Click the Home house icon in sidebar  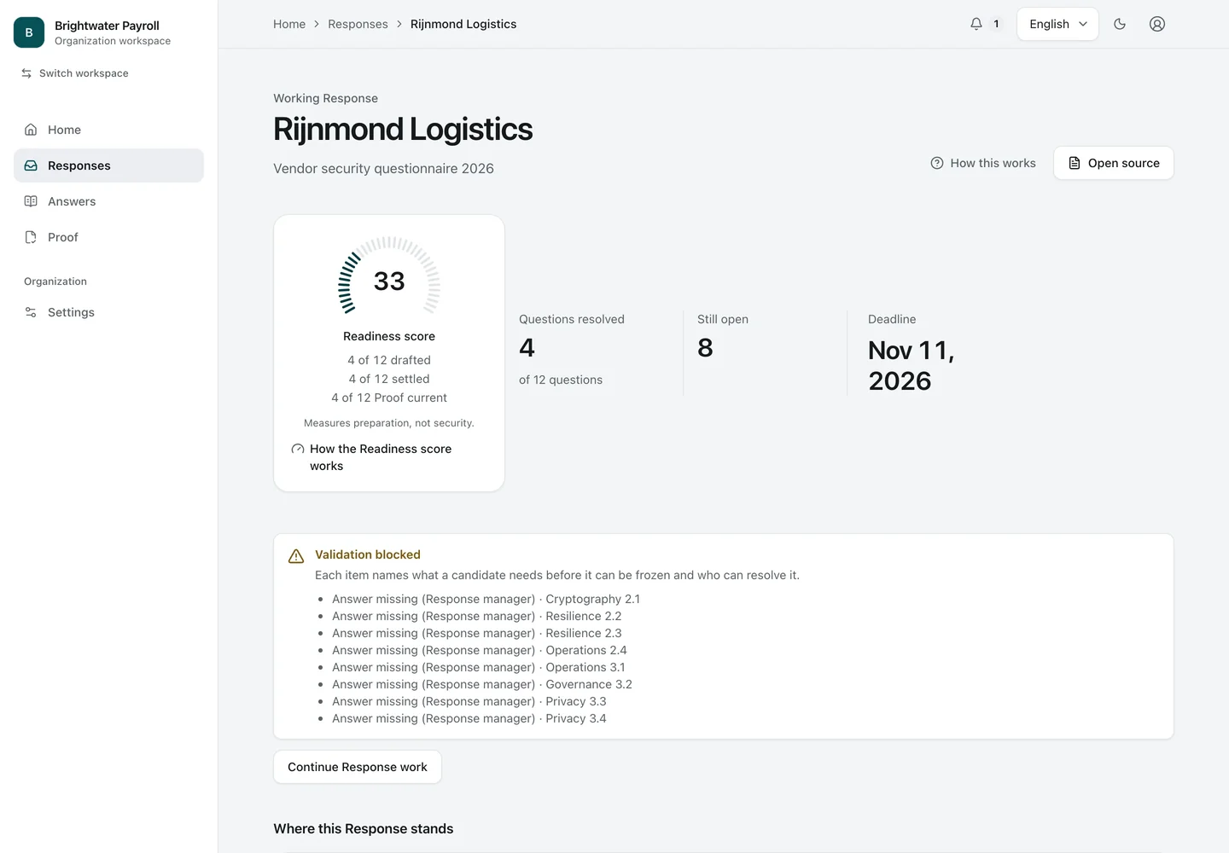tap(31, 130)
